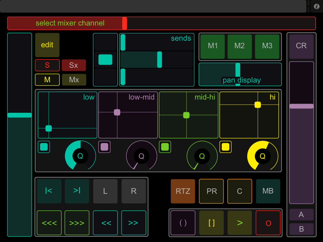Select the M2 button
323x242 pixels.
(240, 47)
